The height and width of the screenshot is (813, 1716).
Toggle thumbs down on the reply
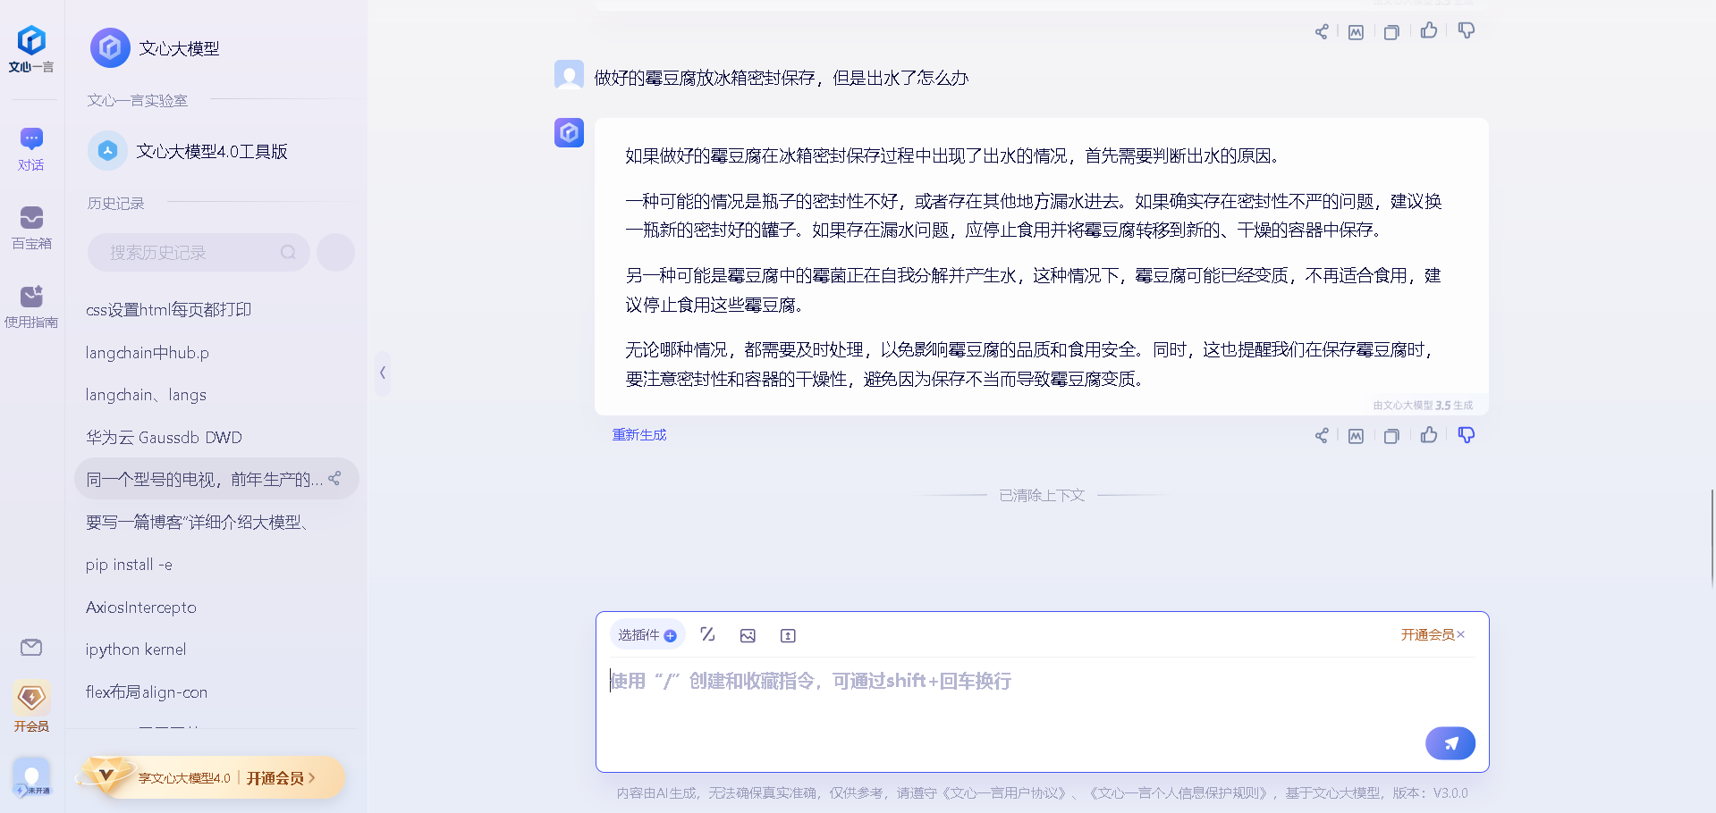click(1466, 435)
